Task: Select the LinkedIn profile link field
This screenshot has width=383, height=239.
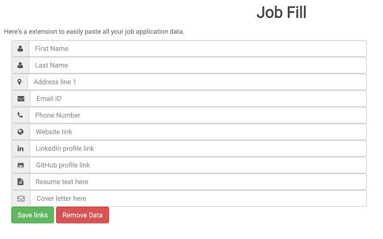Action: [x=197, y=149]
